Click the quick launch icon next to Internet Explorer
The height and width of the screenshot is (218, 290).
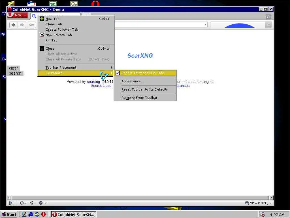point(37,215)
